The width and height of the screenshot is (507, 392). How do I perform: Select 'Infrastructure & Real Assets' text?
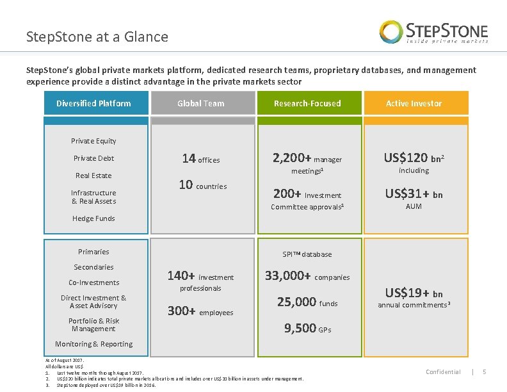point(93,197)
